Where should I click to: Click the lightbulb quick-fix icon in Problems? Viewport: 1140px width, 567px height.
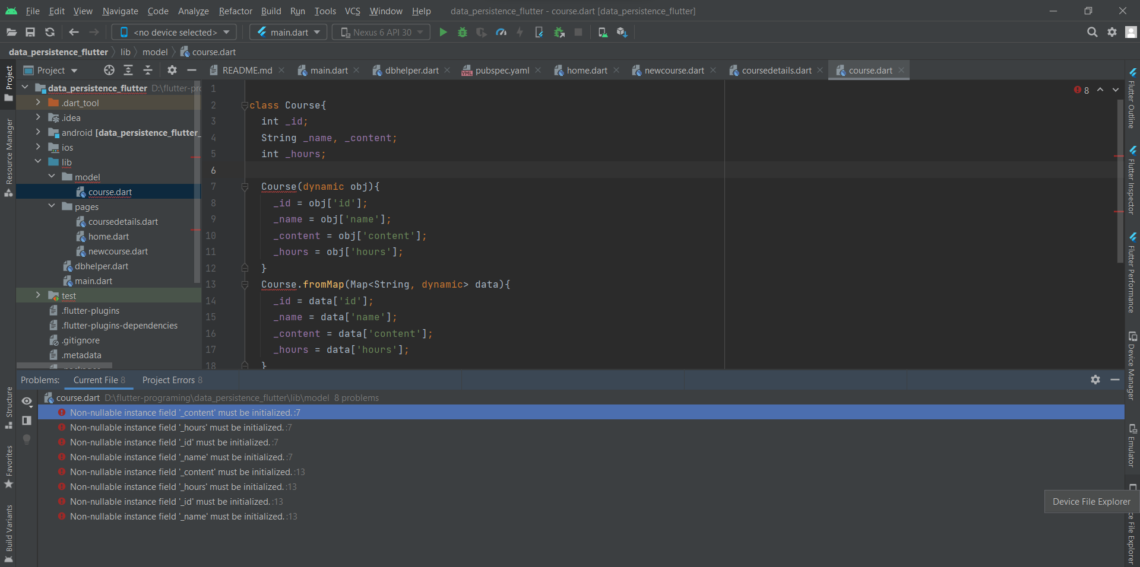27,439
